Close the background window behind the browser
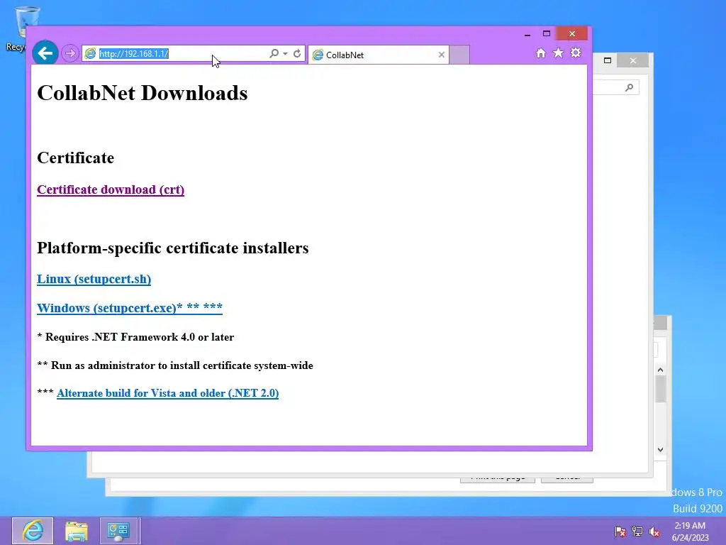This screenshot has height=545, width=726. point(633,61)
